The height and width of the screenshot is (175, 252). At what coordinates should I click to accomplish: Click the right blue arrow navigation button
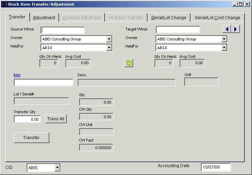pyautogui.click(x=235, y=29)
